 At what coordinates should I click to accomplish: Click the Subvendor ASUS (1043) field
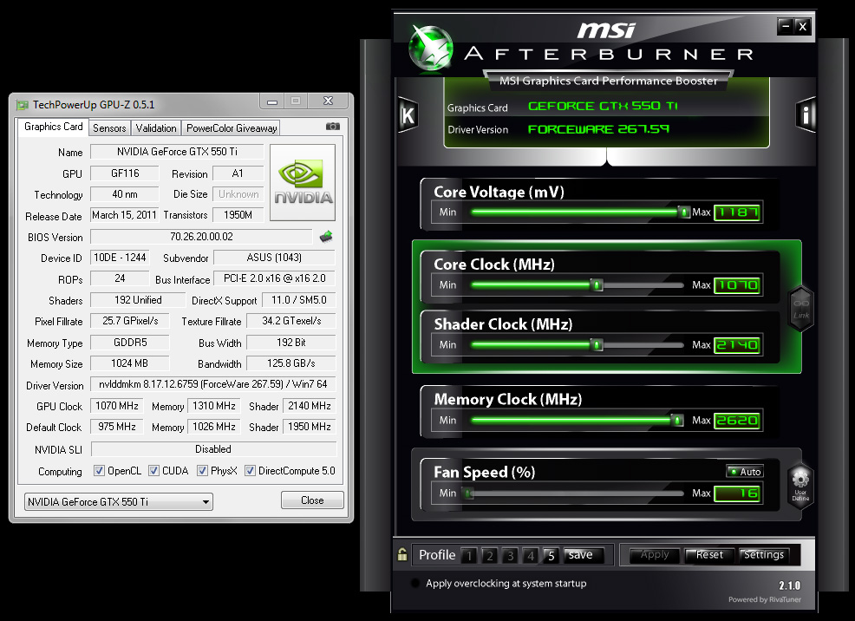click(274, 258)
